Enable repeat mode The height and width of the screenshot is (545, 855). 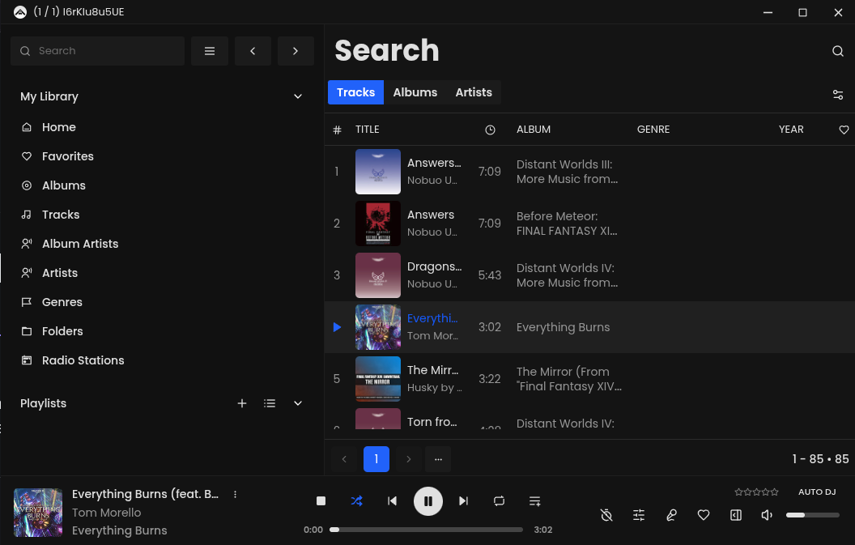(x=499, y=500)
